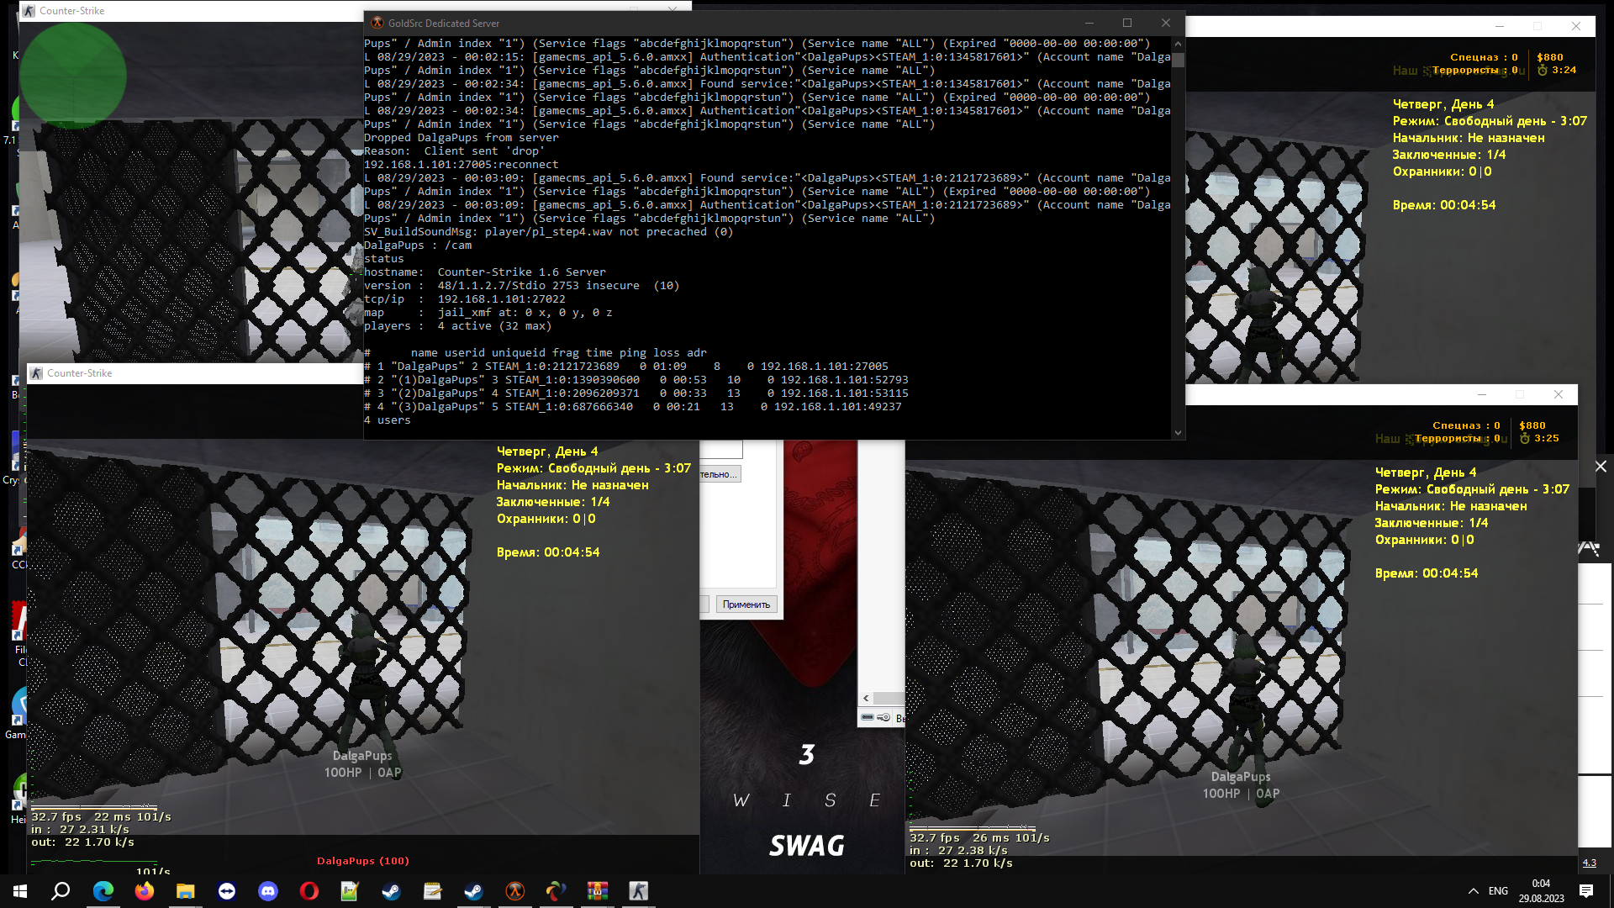This screenshot has height=908, width=1614.
Task: Click the keyboard icon in the white panel status bar
Action: click(x=868, y=717)
